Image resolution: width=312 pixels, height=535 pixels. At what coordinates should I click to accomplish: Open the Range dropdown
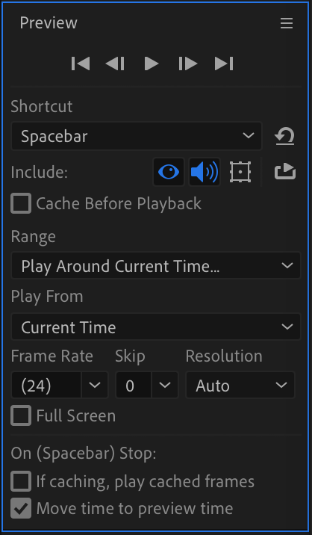(x=156, y=265)
